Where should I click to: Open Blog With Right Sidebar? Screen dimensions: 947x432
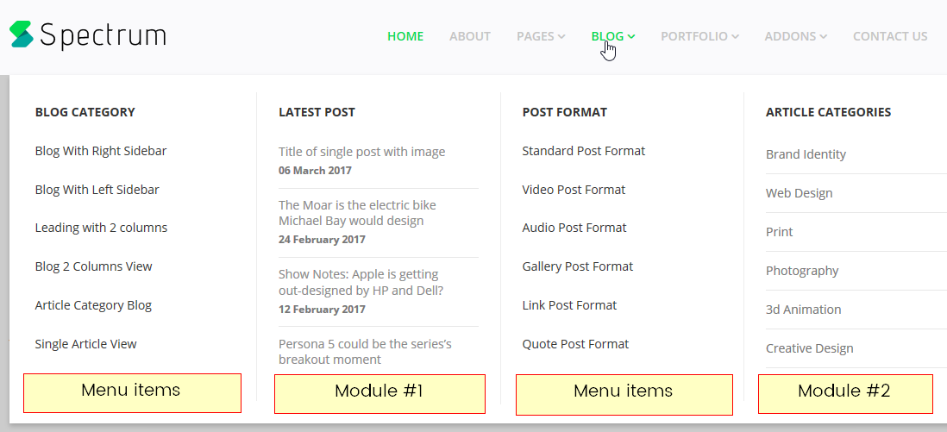101,151
